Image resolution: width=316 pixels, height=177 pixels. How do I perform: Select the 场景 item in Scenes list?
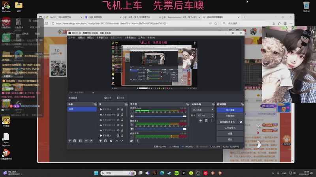pyautogui.click(x=82, y=109)
